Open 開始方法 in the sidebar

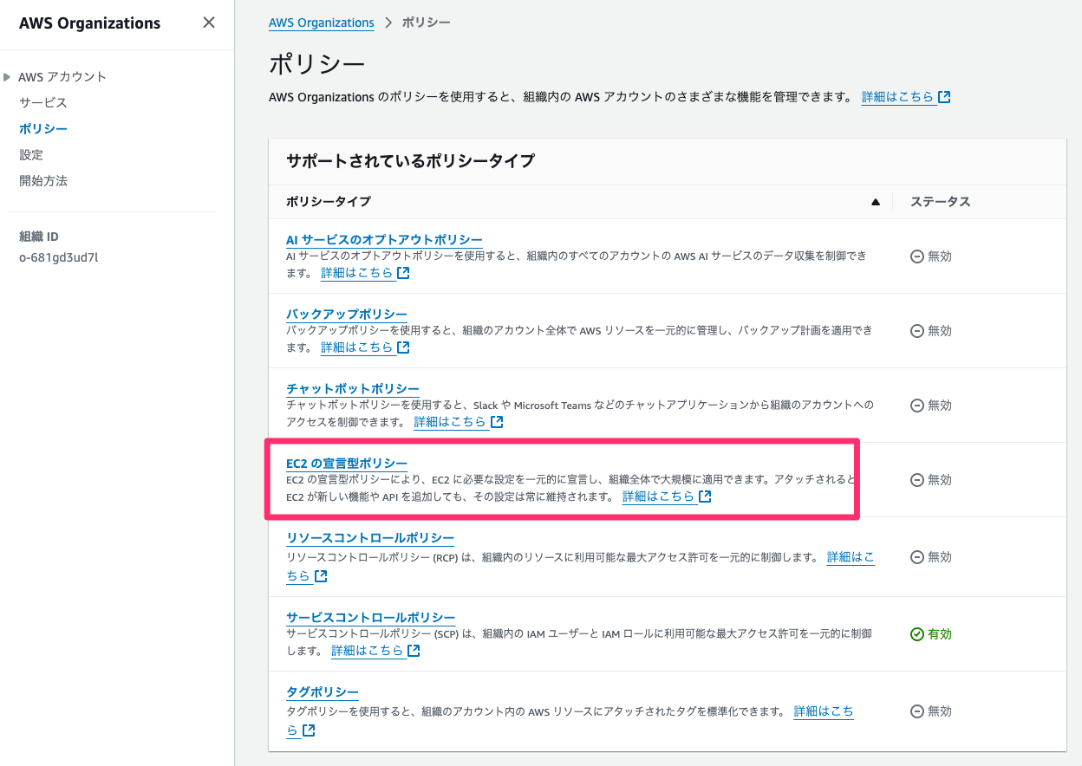[x=43, y=180]
